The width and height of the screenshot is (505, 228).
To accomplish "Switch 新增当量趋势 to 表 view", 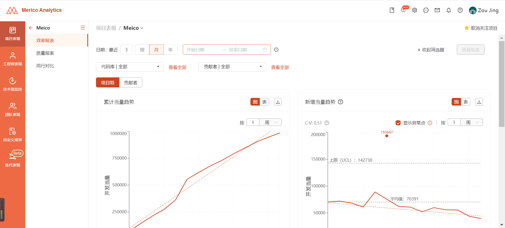I will pyautogui.click(x=466, y=102).
